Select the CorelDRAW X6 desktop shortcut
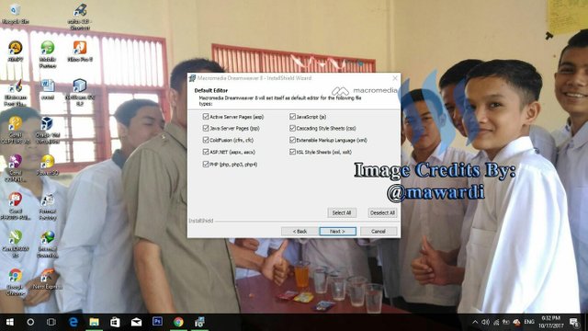This screenshot has width=588, height=331. point(16,245)
